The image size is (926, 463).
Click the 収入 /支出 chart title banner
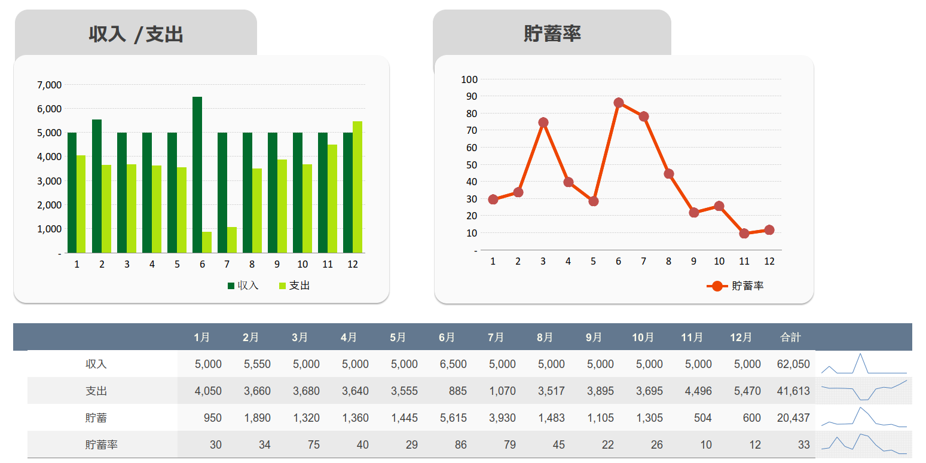(136, 33)
